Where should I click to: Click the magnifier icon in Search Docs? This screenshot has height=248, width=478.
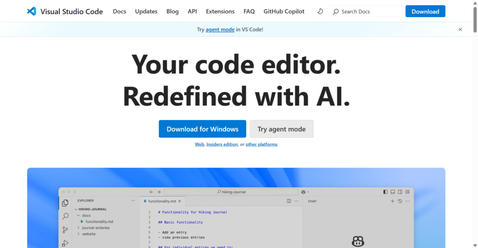(336, 12)
